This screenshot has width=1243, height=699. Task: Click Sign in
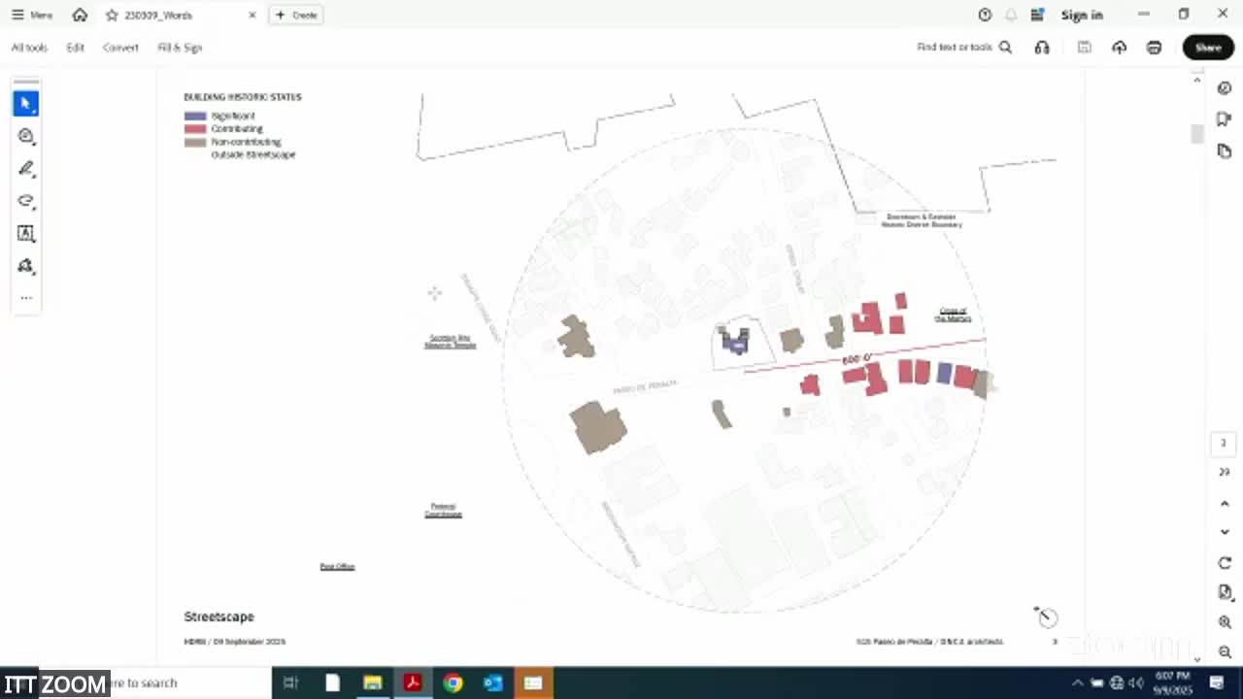[x=1082, y=15]
